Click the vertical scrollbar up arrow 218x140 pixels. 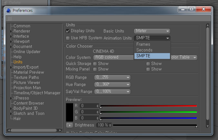(x=208, y=25)
